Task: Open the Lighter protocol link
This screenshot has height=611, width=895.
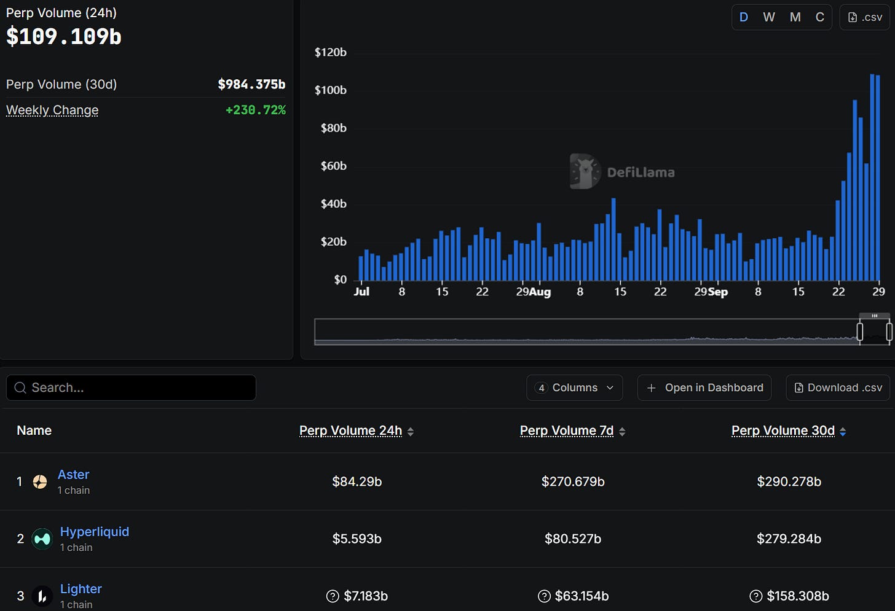Action: pyautogui.click(x=81, y=589)
